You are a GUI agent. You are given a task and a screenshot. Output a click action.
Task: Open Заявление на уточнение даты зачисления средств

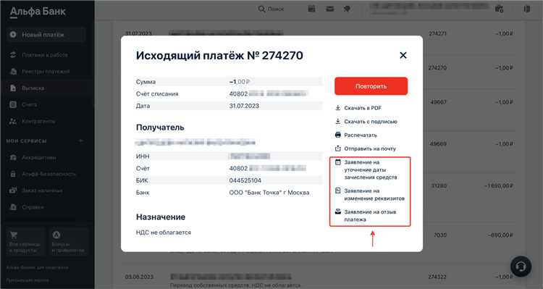point(366,169)
